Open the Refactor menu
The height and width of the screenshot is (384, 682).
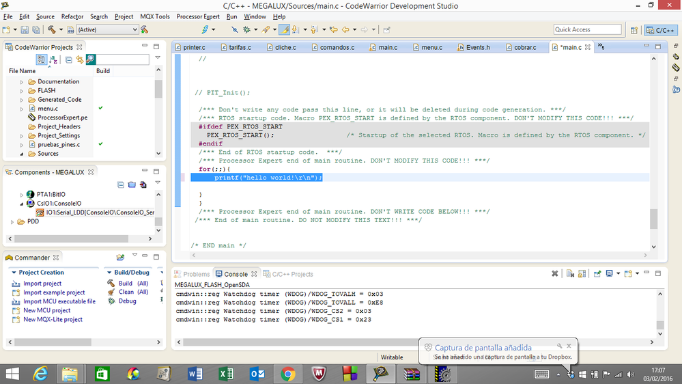(x=72, y=16)
